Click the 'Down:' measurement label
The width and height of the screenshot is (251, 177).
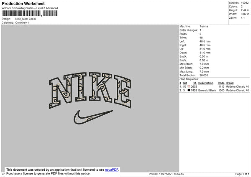tap(183, 53)
